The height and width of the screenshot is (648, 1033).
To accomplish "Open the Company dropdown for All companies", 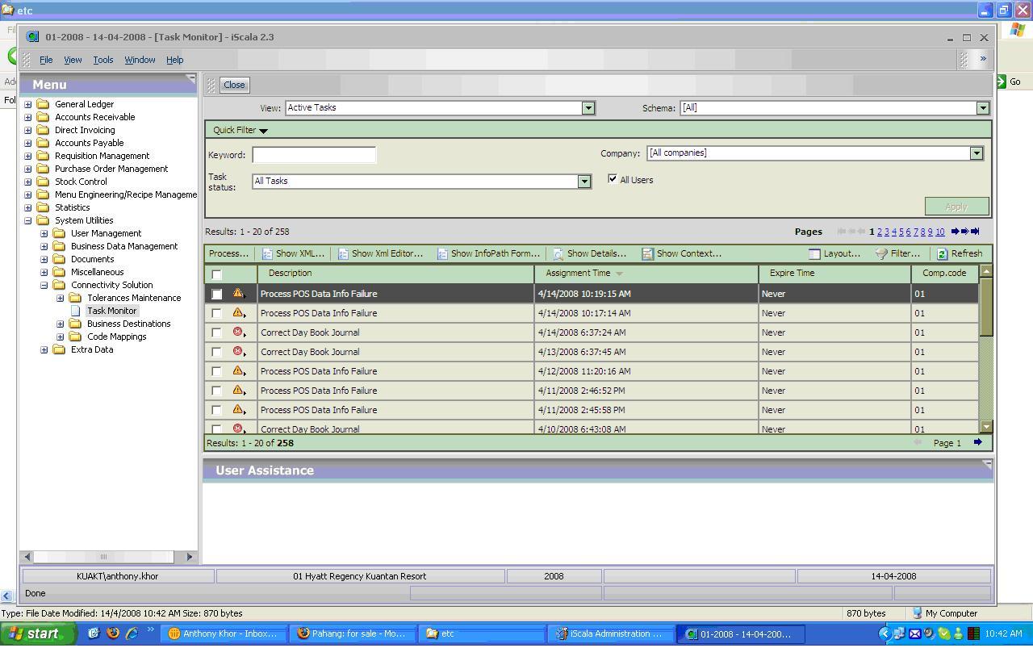I will (x=977, y=153).
